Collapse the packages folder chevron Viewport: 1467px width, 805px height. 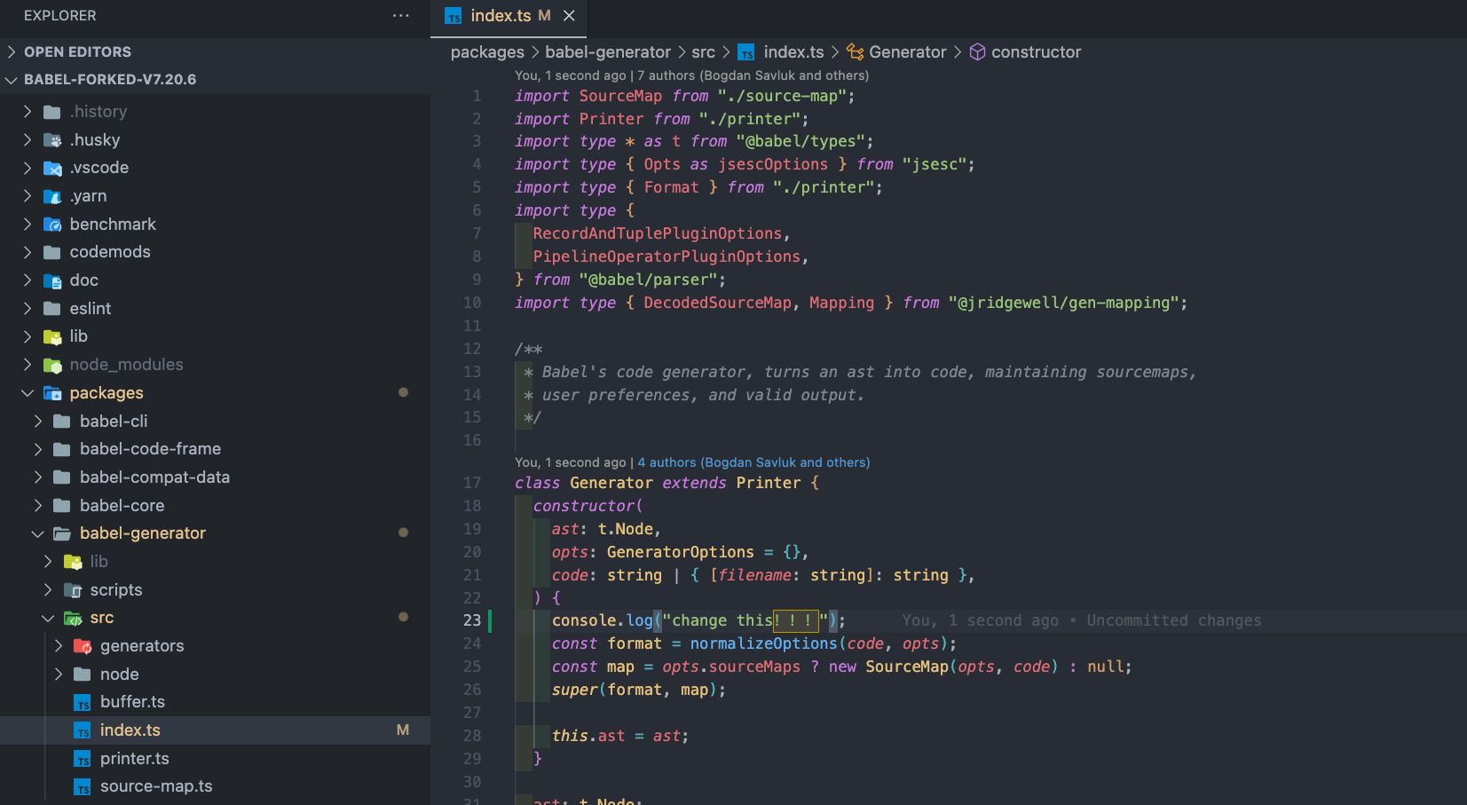(28, 393)
